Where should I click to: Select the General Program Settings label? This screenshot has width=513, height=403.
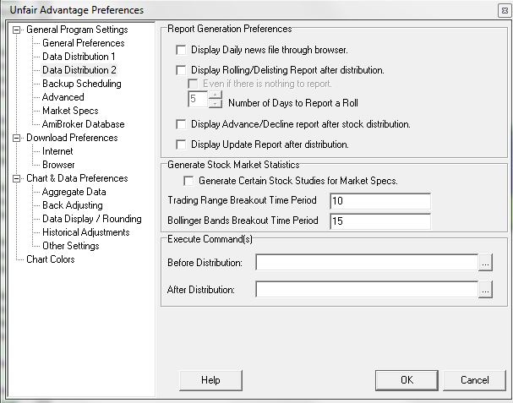tap(77, 30)
